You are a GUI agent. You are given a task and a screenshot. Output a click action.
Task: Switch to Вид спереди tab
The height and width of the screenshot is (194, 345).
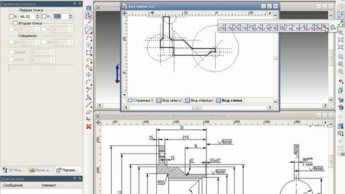199,101
